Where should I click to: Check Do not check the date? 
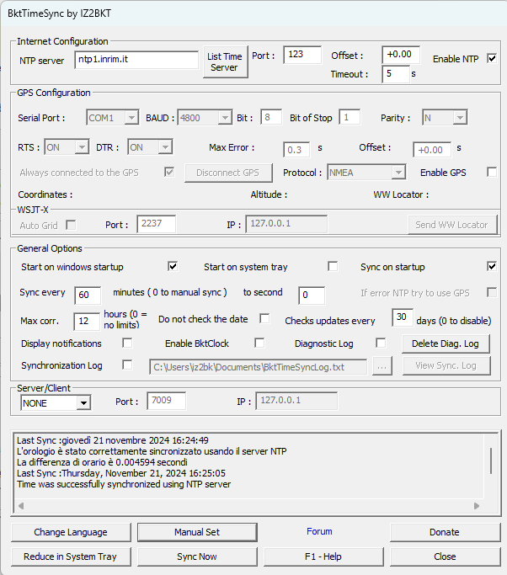point(264,319)
